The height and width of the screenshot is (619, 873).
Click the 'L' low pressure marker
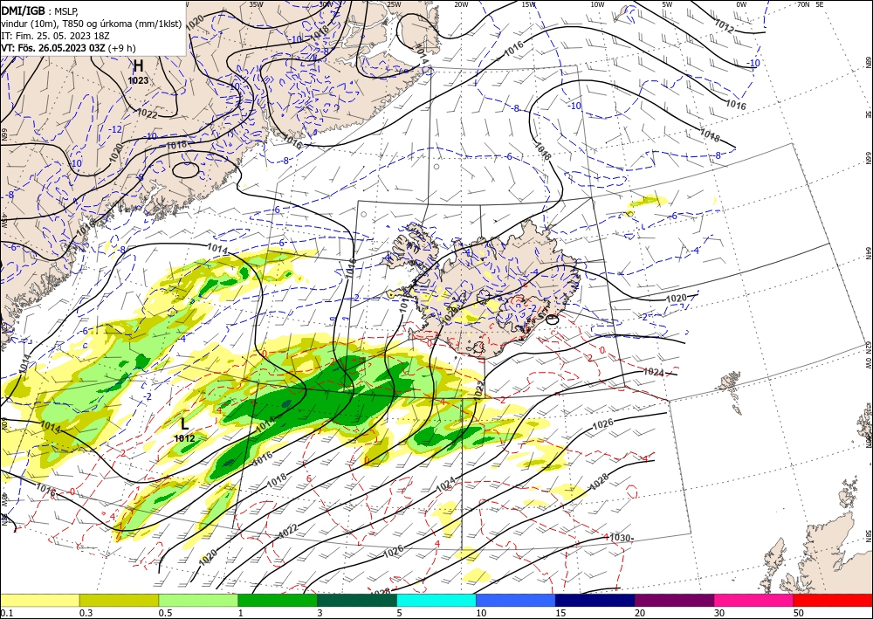click(x=185, y=423)
